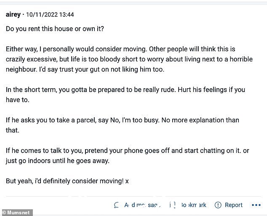The image size is (267, 216).
Task: Click the Report exclamation circle icon
Action: click(x=218, y=205)
